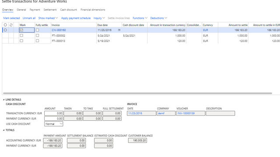
Task: Click transaction amount cell 120.00
Action: pos(167,41)
